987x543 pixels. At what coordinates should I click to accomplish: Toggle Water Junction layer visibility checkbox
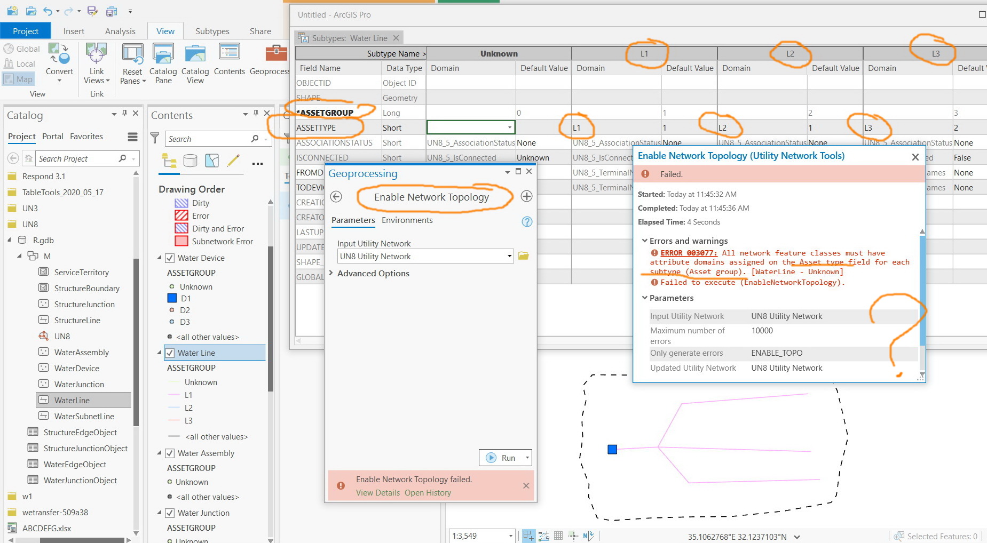point(170,513)
